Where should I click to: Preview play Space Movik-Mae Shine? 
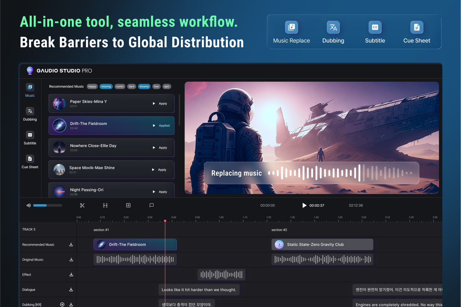[153, 170]
